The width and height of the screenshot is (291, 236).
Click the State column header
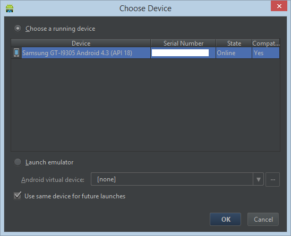point(234,43)
